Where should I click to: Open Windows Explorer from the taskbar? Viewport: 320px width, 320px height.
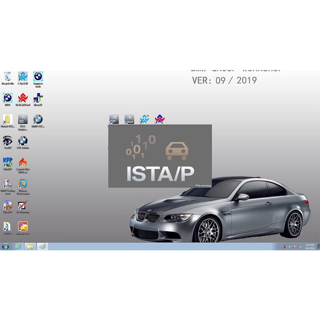pos(30,246)
